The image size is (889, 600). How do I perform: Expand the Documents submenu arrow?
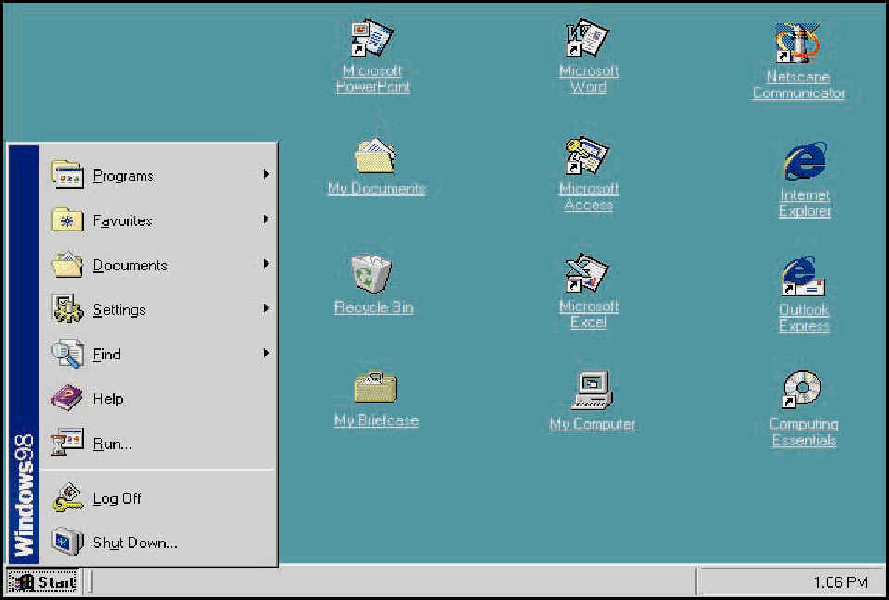266,264
